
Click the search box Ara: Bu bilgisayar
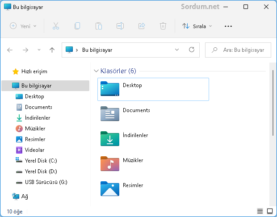pyautogui.click(x=242, y=50)
